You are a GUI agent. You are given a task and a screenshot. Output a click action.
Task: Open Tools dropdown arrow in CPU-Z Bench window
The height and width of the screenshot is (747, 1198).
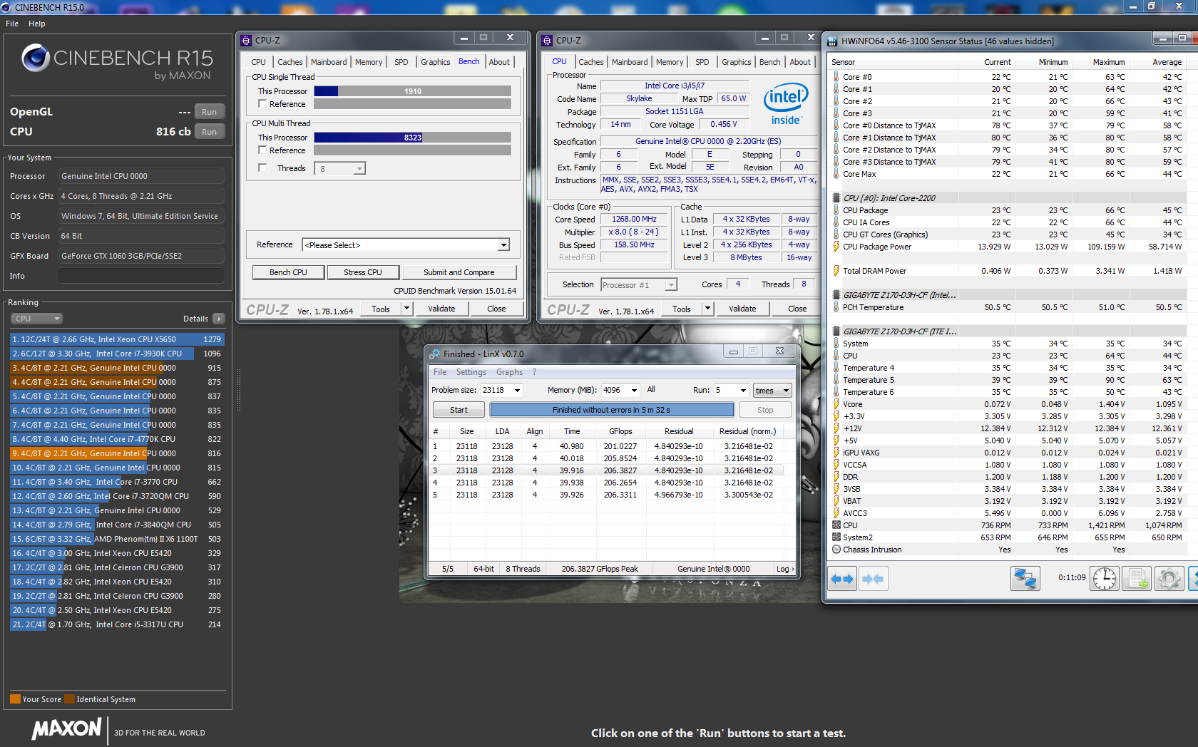(406, 309)
